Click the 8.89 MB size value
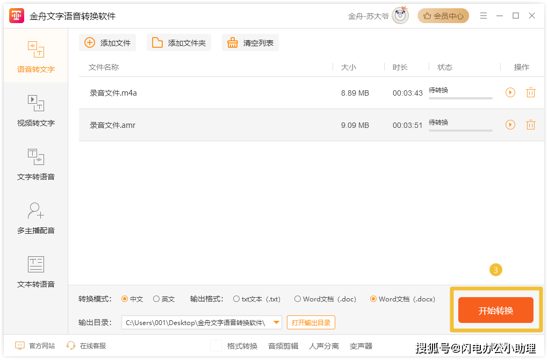 point(355,93)
